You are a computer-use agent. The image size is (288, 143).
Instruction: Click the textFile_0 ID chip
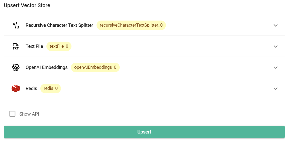[59, 46]
